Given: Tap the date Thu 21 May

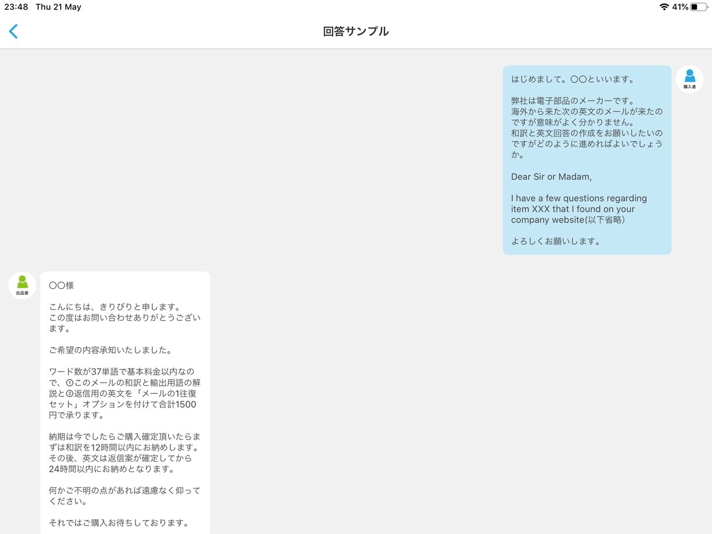Looking at the screenshot, I should point(58,7).
